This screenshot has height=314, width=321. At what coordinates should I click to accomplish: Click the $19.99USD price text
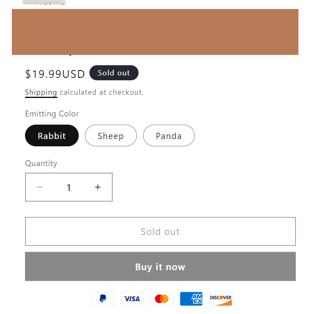55,74
